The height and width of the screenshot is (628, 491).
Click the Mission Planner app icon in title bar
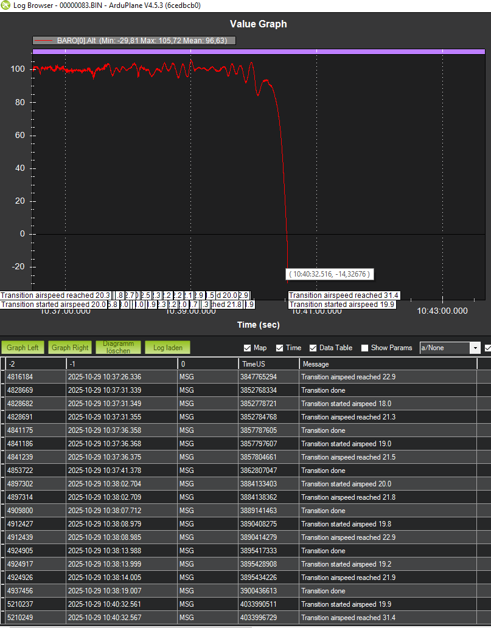point(6,5)
